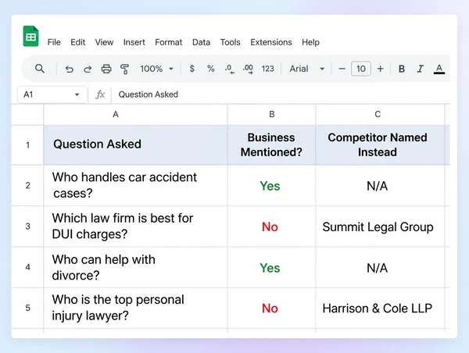The image size is (469, 353).
Task: Open the 123 number format menu
Action: 267,69
